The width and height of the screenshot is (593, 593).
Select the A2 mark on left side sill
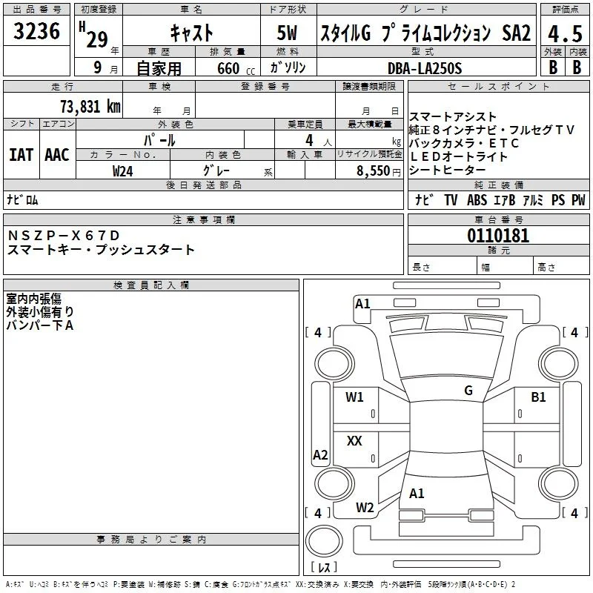[x=320, y=455]
